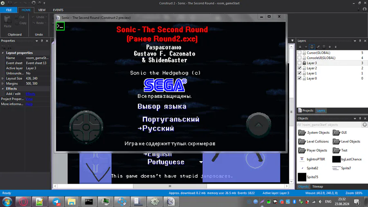The height and width of the screenshot is (207, 368).
Task: Click the lock layer toolbar icon
Action: point(312,47)
